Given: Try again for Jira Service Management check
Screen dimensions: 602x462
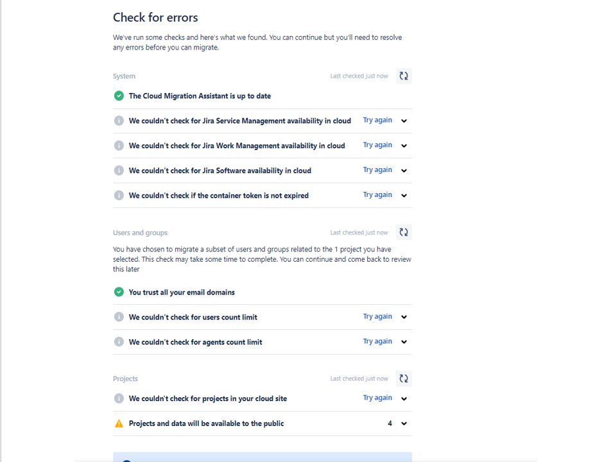Looking at the screenshot, I should [x=377, y=120].
